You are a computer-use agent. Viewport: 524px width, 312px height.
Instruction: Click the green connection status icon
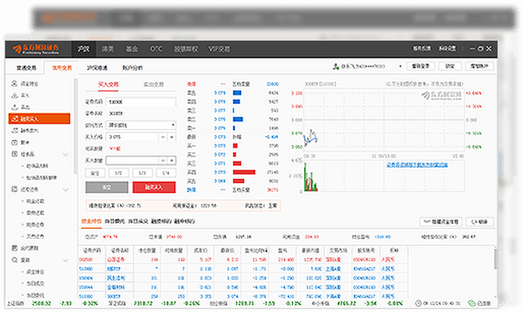471,303
